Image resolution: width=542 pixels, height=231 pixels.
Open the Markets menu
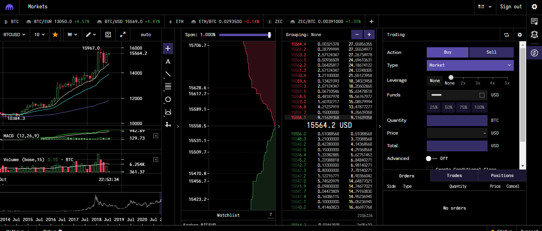click(38, 7)
